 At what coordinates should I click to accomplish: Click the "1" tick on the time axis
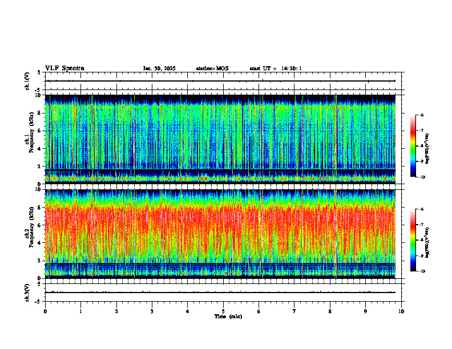[80, 311]
